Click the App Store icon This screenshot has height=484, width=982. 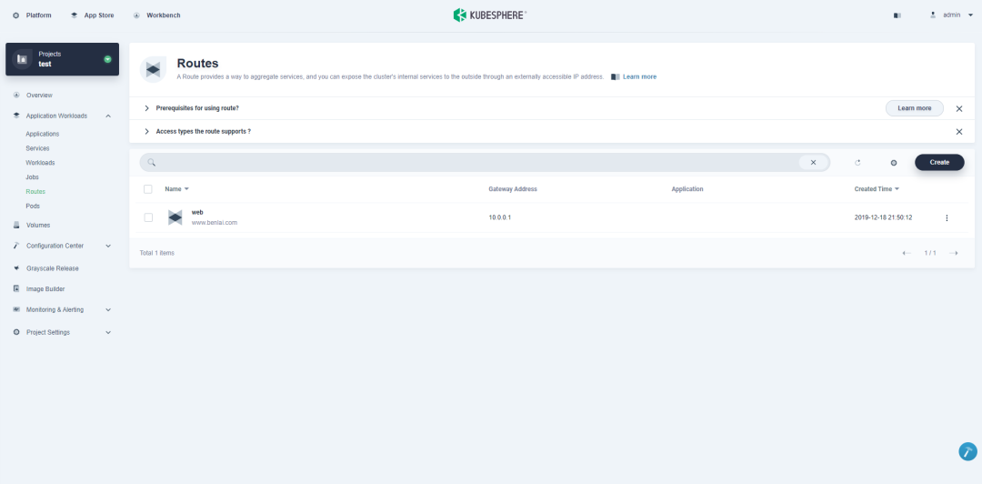74,15
